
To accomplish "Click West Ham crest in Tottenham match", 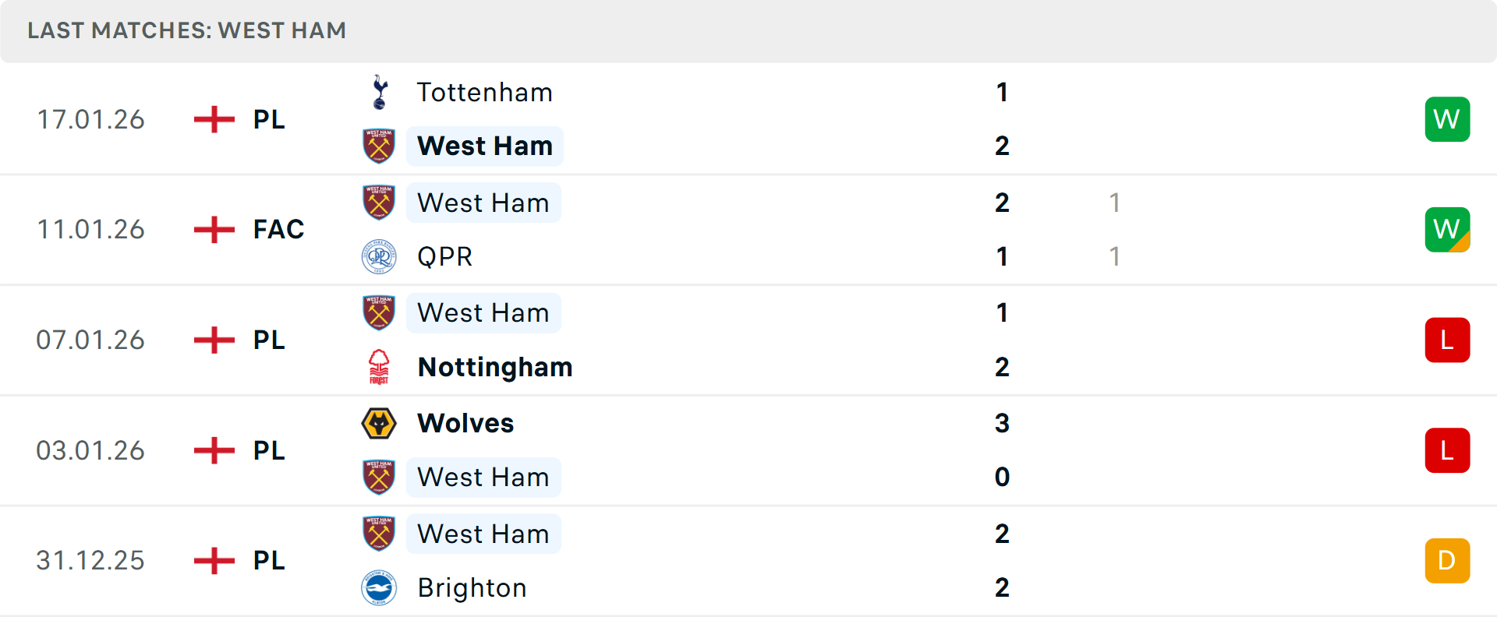I will coord(379,146).
